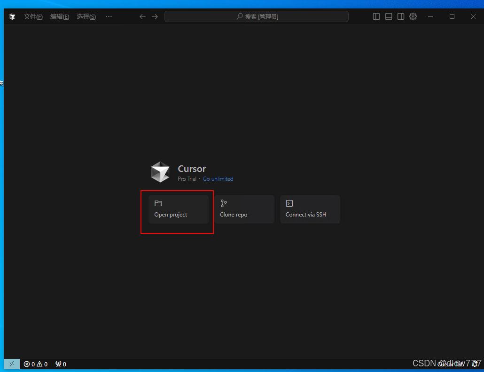Click the Open project button

[x=179, y=209]
